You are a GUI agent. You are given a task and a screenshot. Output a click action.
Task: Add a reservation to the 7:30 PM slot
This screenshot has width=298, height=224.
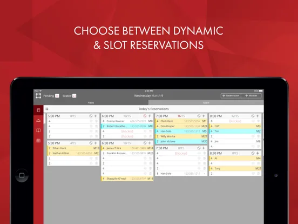(204, 148)
